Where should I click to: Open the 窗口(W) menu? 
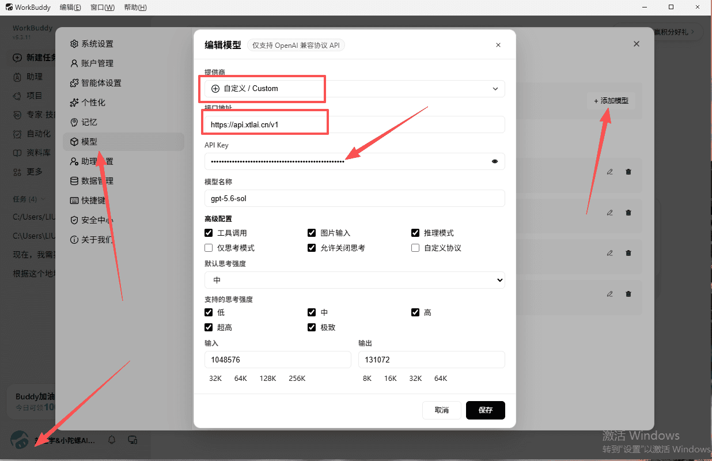pyautogui.click(x=103, y=7)
